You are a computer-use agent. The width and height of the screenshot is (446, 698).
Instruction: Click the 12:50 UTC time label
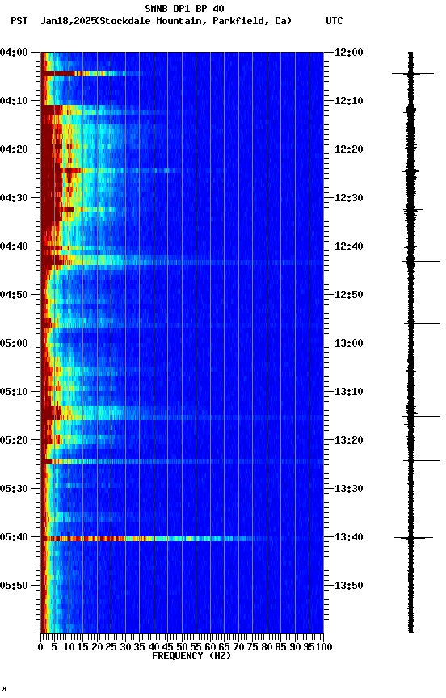pos(349,295)
